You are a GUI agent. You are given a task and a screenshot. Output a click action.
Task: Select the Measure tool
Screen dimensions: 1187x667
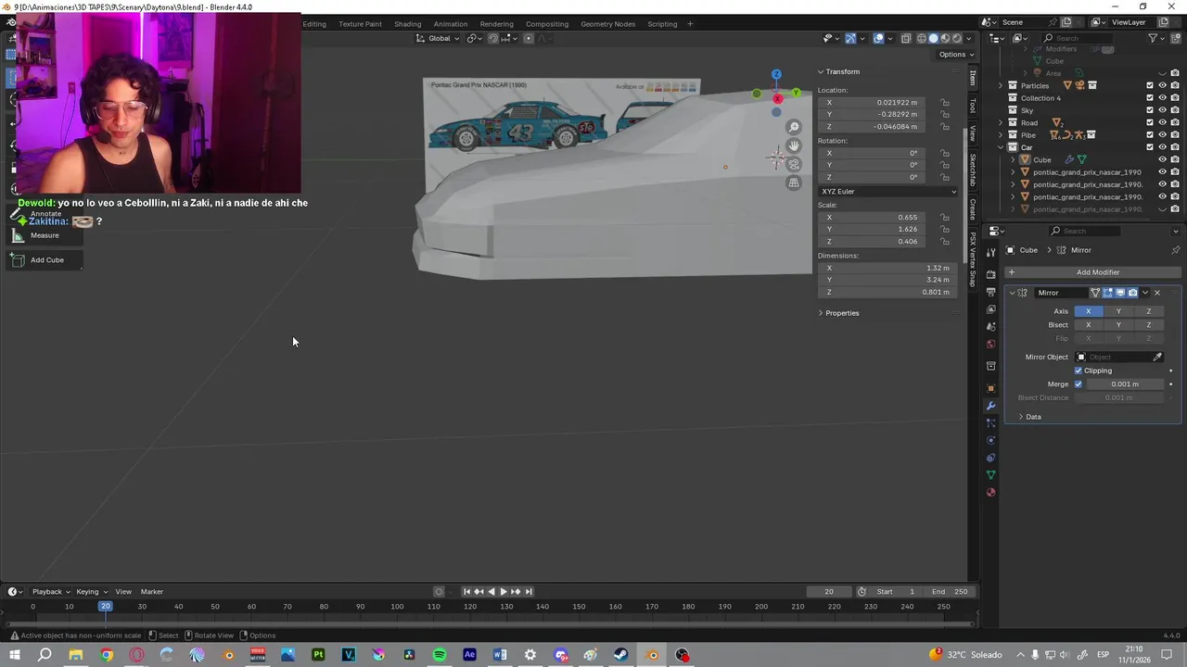pyautogui.click(x=45, y=235)
